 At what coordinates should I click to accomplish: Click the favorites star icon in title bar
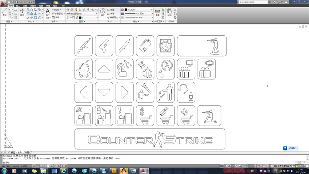[x=282, y=2]
